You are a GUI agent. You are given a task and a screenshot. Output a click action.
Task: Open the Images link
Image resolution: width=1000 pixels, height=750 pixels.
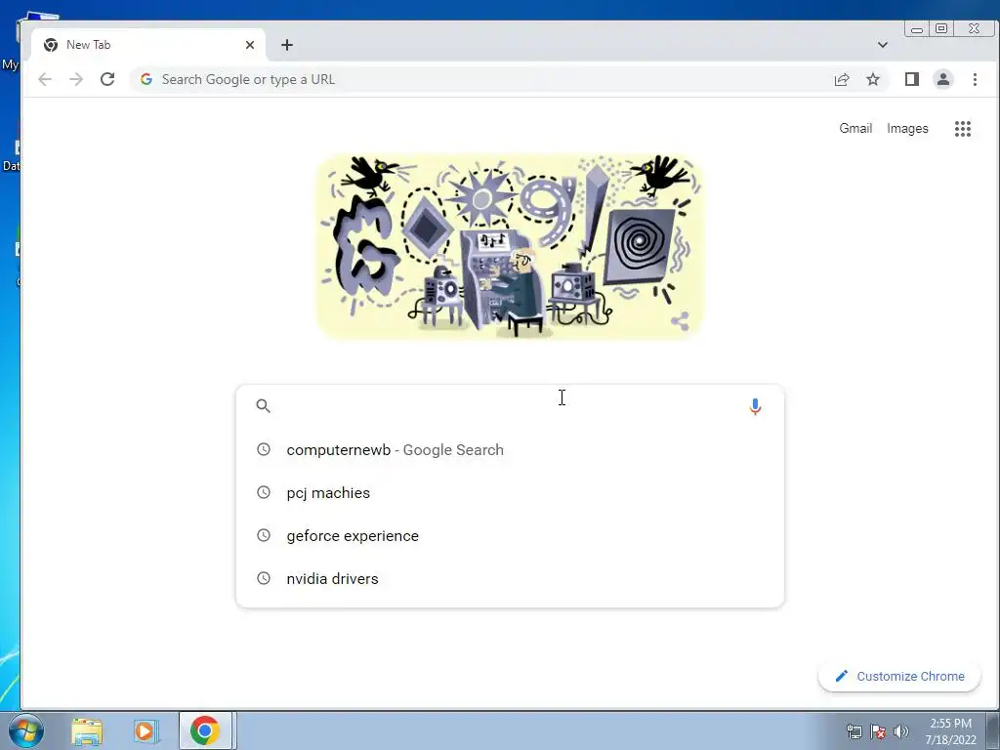tap(907, 128)
